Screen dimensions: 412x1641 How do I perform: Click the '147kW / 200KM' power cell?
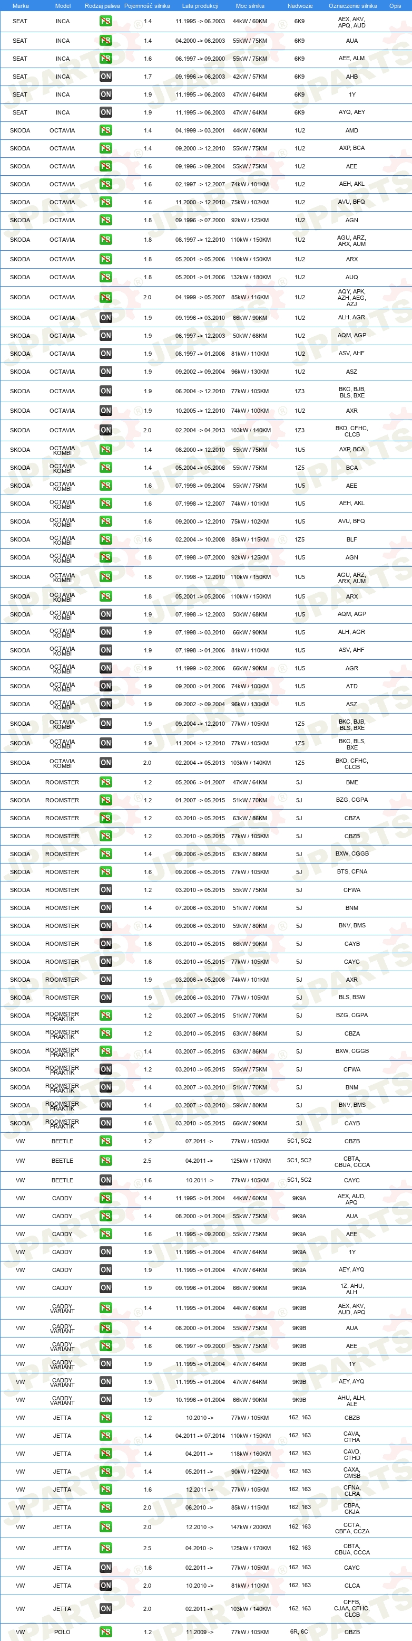pyautogui.click(x=250, y=1527)
